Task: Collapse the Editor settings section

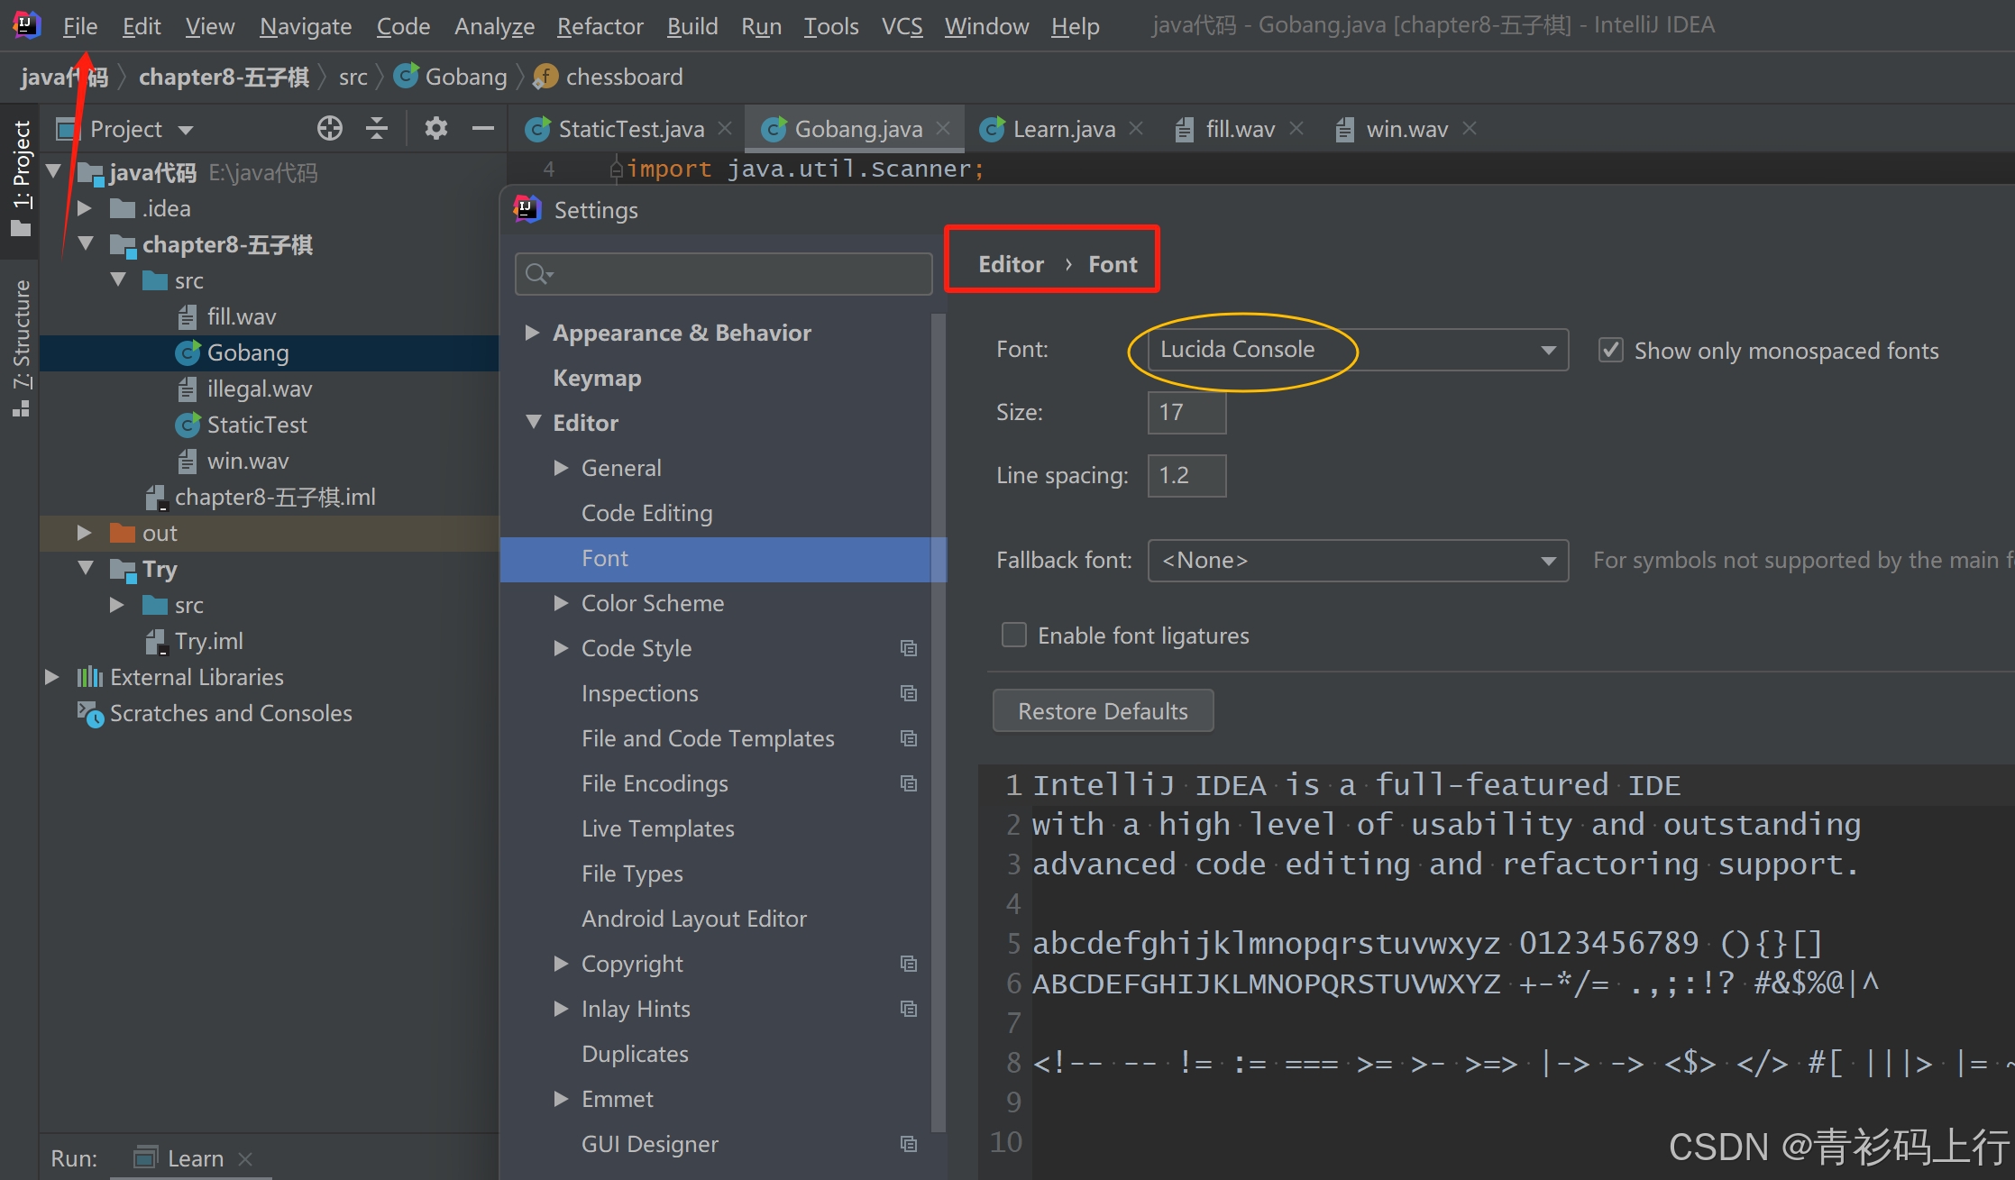Action: (x=534, y=422)
